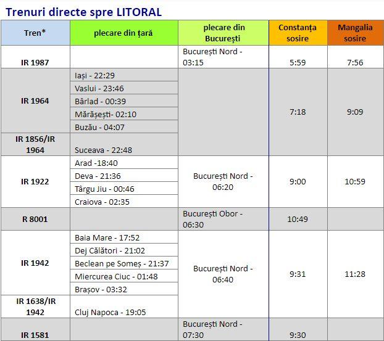Image resolution: width=384 pixels, height=341 pixels.
Task: Select the 'Tren*' column header
Action: (x=35, y=33)
